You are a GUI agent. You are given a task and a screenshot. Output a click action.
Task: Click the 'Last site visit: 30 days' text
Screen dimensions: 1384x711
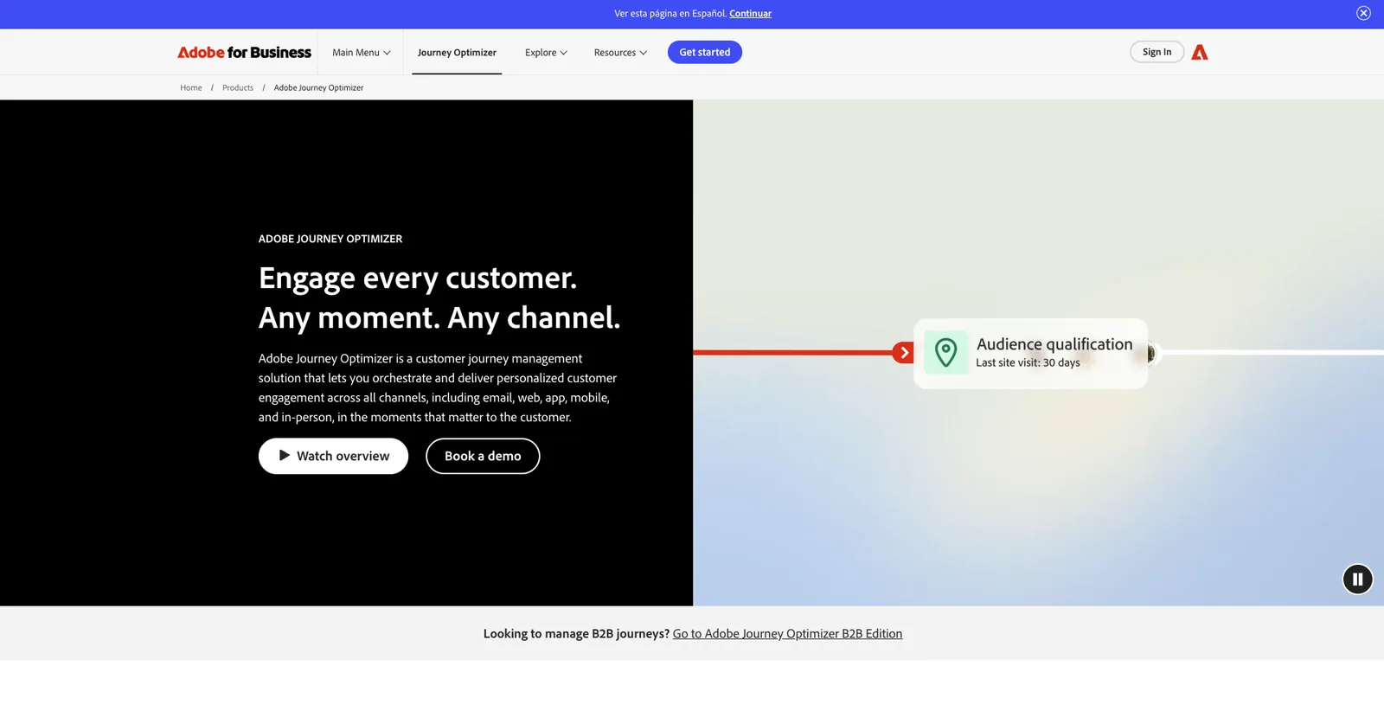pyautogui.click(x=1028, y=363)
